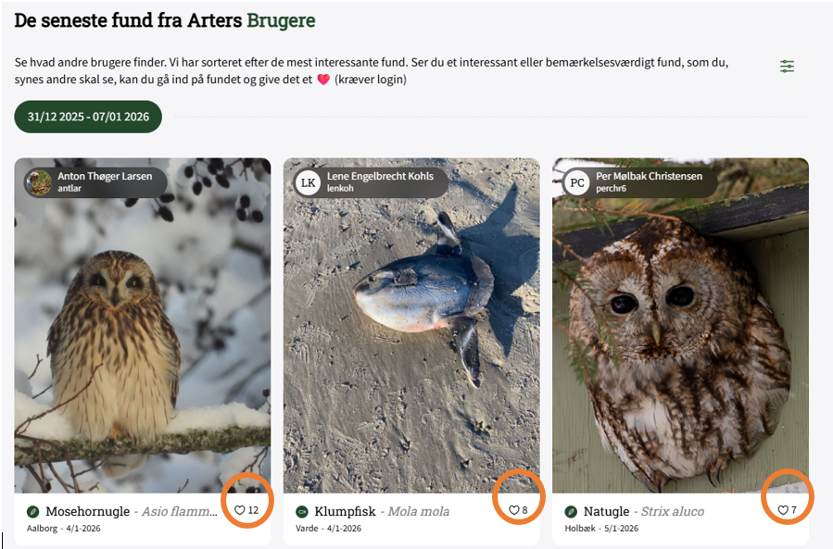Viewport: 833px width, 549px height.
Task: Like the Klumpfisk find heart icon
Action: [513, 510]
